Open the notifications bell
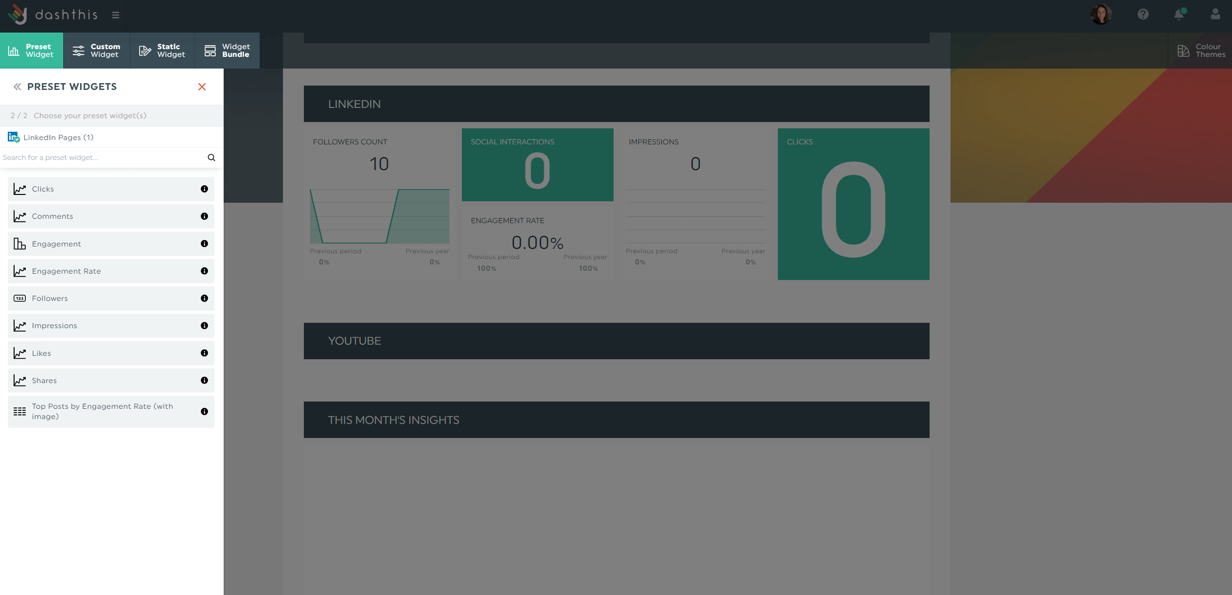1232x595 pixels. click(x=1179, y=15)
